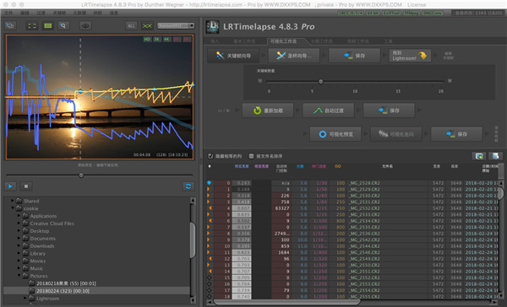Select the file row _MG_2528.CR2

[352, 183]
